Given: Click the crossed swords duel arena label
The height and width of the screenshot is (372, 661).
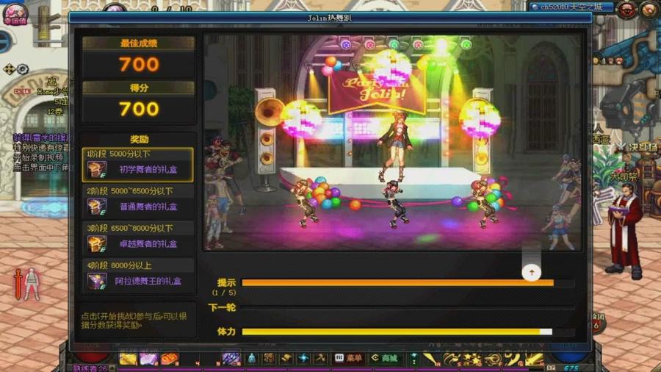Looking at the screenshot, I should [x=636, y=147].
